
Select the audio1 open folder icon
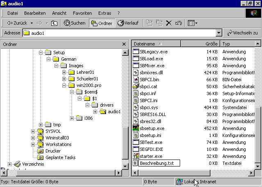tap(103, 112)
